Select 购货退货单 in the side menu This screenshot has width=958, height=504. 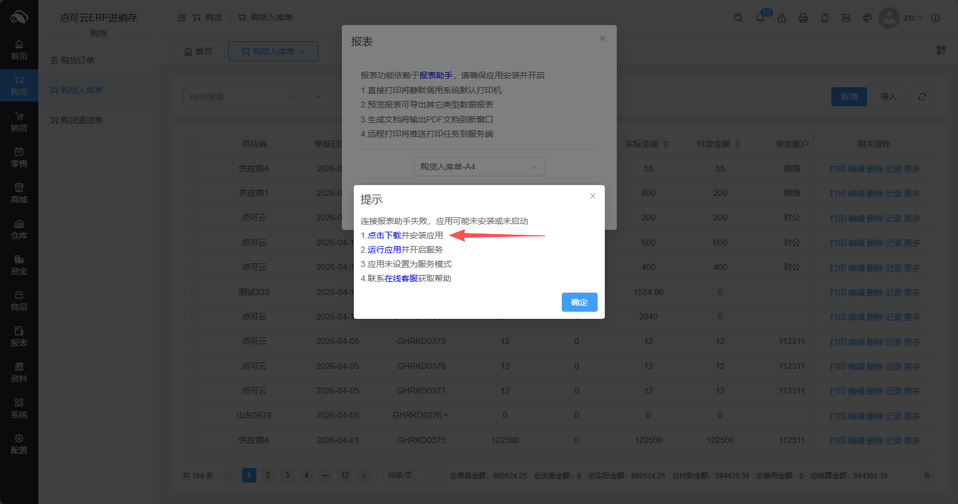[x=82, y=120]
